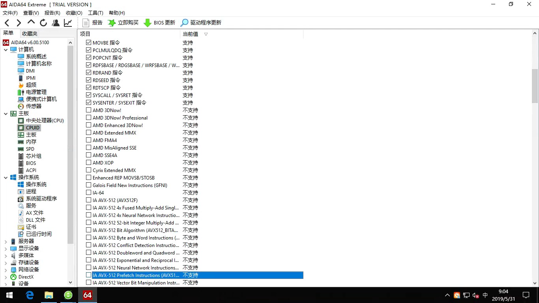This screenshot has height=303, width=539.
Task: Expand the 多媒体 tree node
Action: coord(6,256)
